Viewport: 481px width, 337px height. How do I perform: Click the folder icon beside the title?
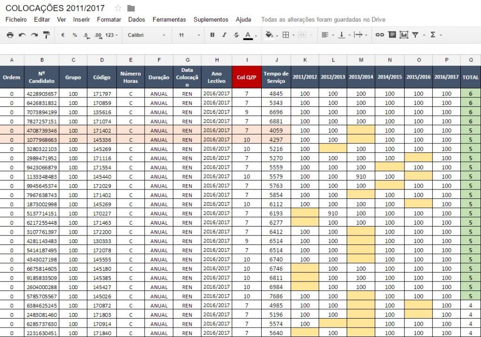(x=131, y=8)
